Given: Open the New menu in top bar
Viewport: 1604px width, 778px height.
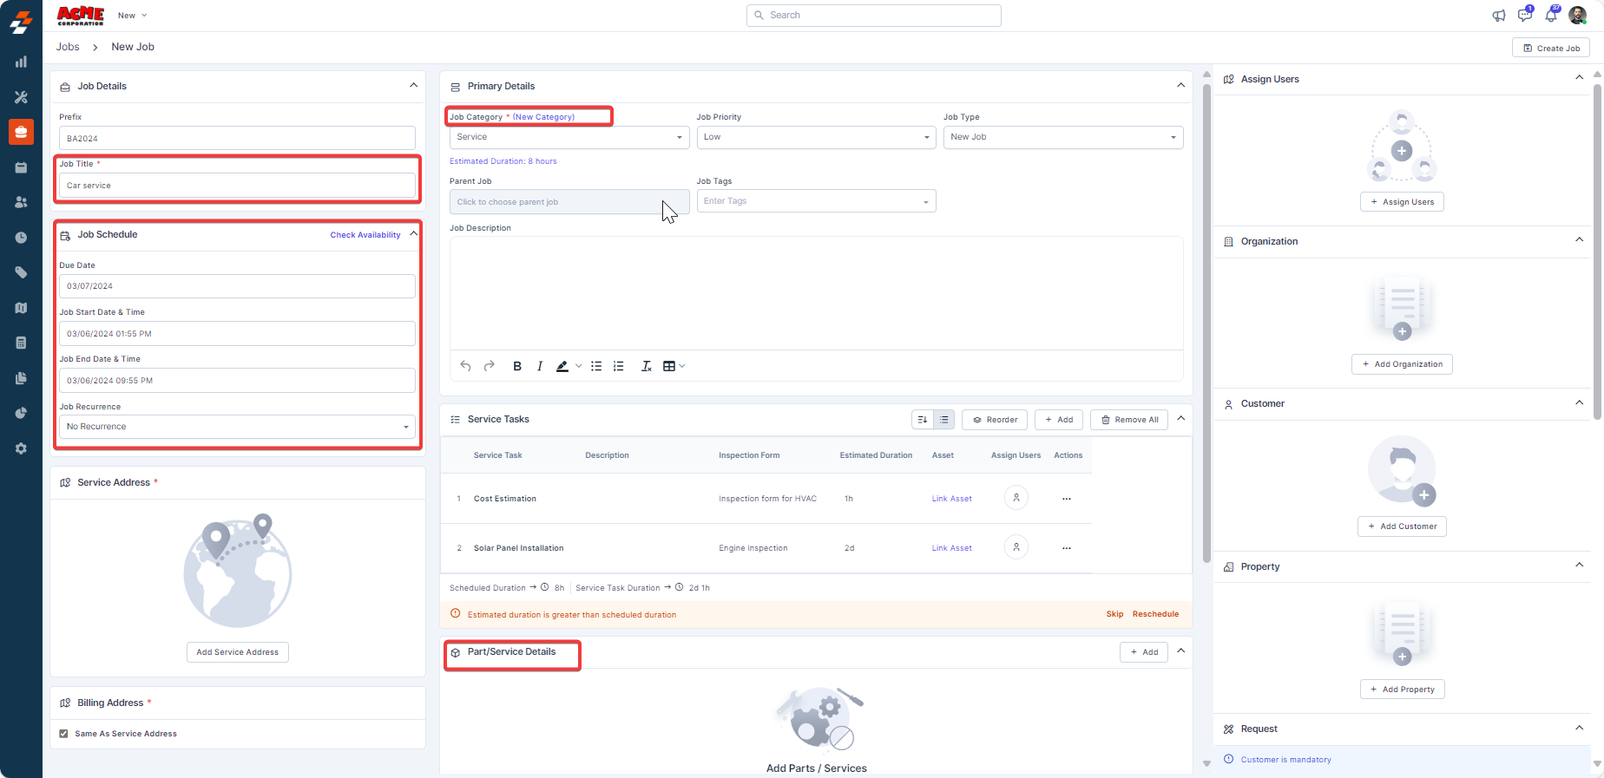Looking at the screenshot, I should tap(132, 16).
